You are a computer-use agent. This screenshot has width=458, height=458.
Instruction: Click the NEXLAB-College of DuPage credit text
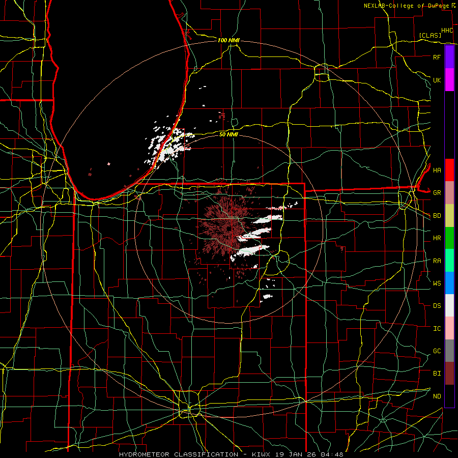pyautogui.click(x=407, y=6)
